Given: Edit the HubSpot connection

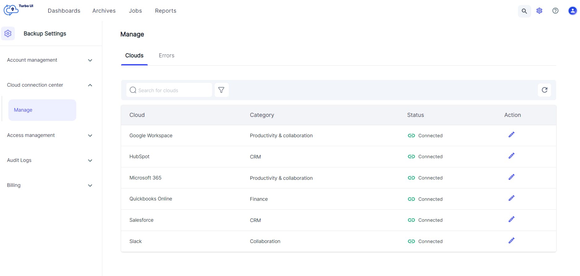Looking at the screenshot, I should coord(511,156).
